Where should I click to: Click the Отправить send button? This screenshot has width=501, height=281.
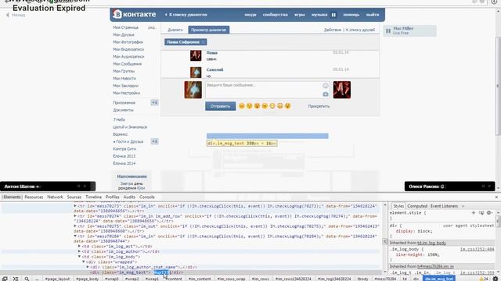[x=221, y=106]
